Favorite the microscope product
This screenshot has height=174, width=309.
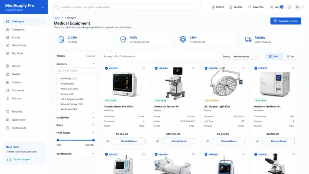point(293,154)
